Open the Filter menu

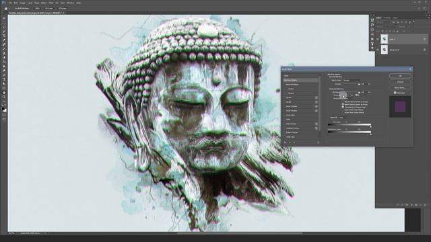coord(51,3)
